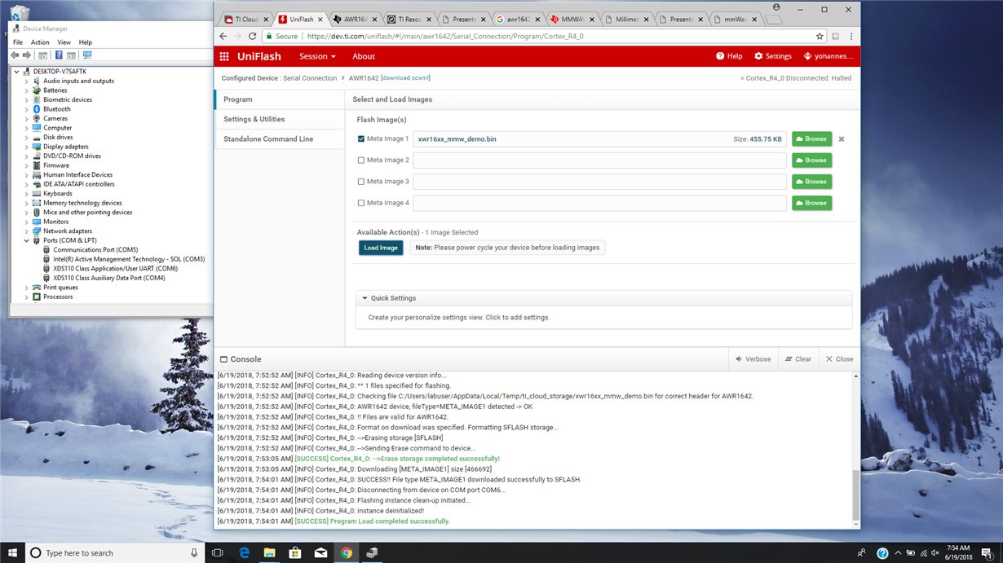Browse for Meta Image 3 file

click(x=811, y=182)
